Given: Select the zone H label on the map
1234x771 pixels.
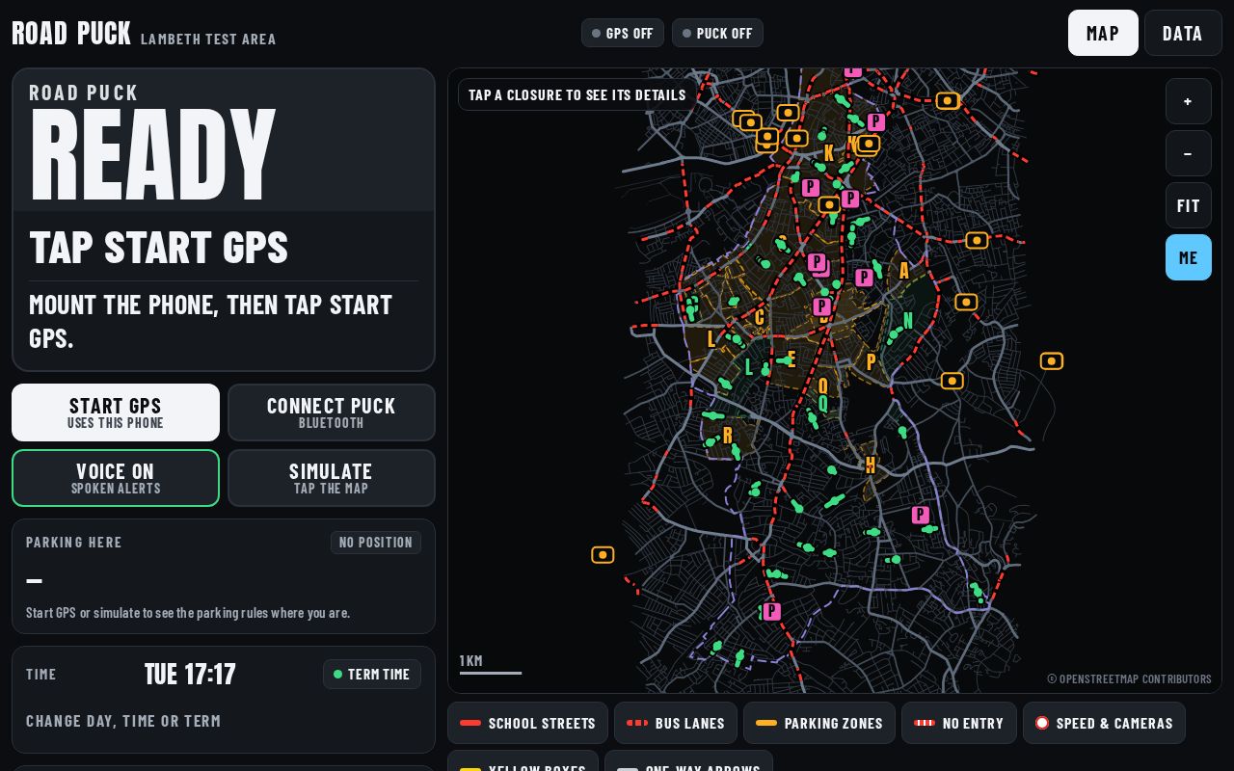Looking at the screenshot, I should pyautogui.click(x=871, y=465).
